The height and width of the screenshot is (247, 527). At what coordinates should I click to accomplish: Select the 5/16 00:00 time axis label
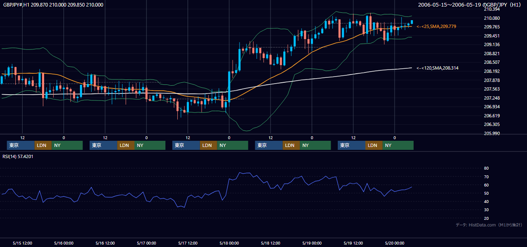(x=64, y=243)
